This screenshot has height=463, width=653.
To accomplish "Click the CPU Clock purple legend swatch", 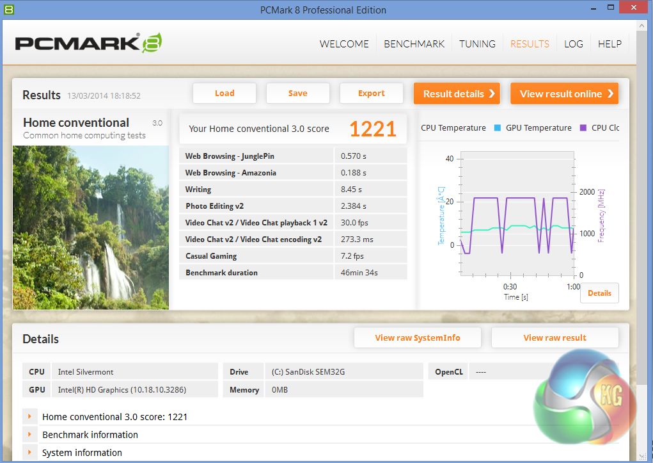I will (583, 127).
